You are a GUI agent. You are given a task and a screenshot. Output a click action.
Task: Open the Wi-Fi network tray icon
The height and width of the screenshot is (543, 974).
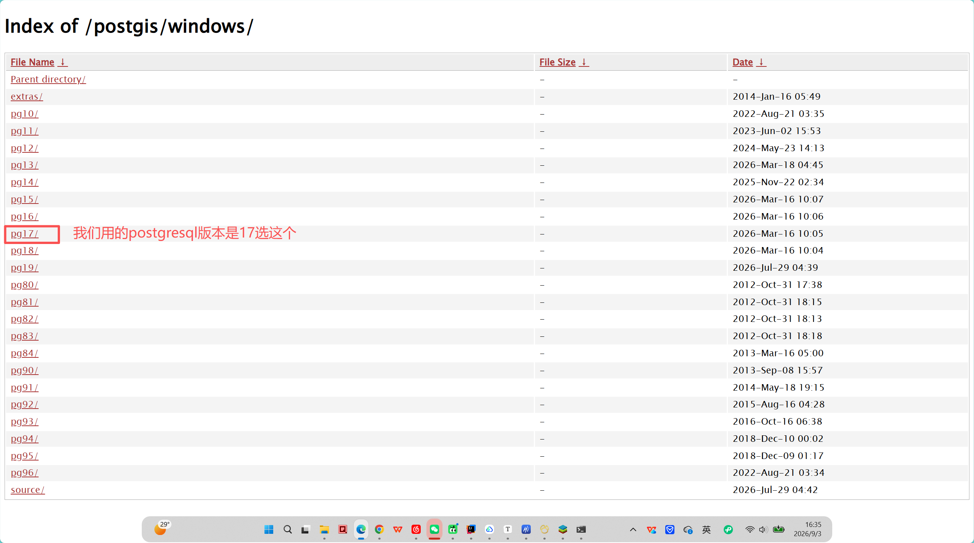tap(749, 529)
